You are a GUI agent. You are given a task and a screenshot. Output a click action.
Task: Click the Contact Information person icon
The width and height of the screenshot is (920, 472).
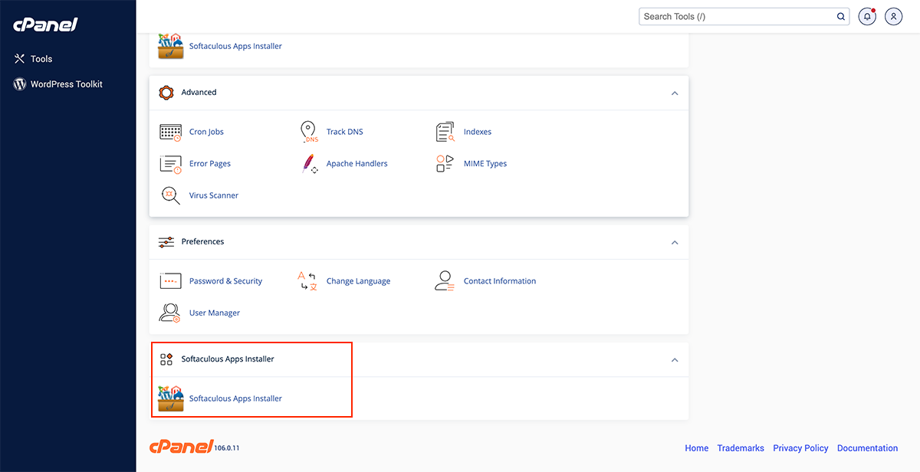[x=445, y=281]
